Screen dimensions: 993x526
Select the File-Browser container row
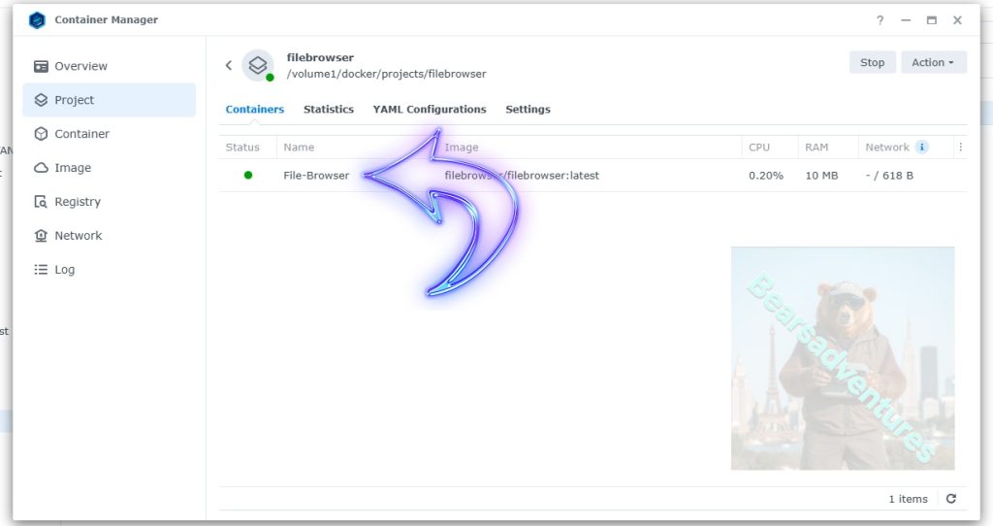click(316, 176)
